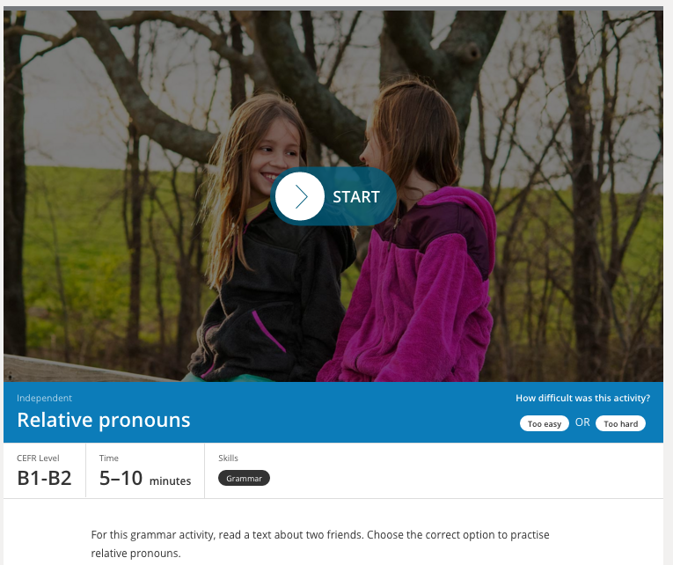Start the activity via START label
Screen dimensions: 673x565
click(355, 197)
